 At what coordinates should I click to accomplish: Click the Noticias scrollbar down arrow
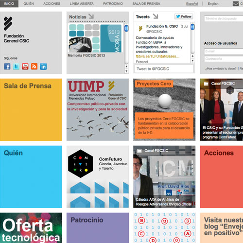[x=126, y=71]
